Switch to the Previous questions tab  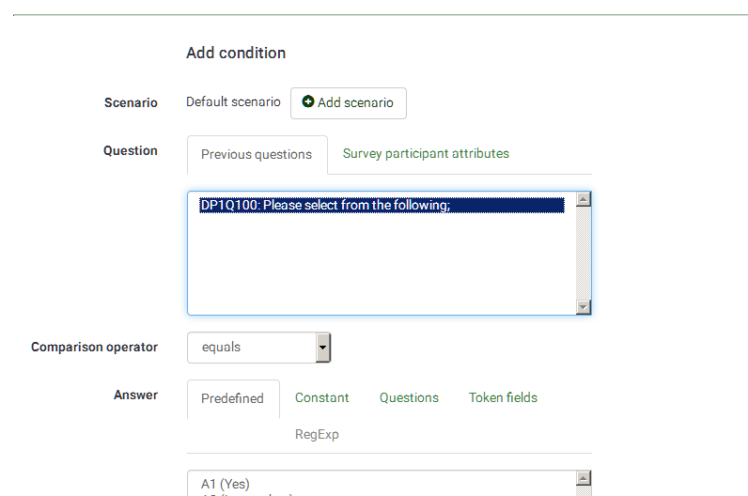coord(257,155)
